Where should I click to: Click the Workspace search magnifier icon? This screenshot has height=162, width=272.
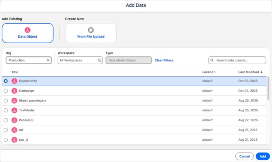pos(99,60)
